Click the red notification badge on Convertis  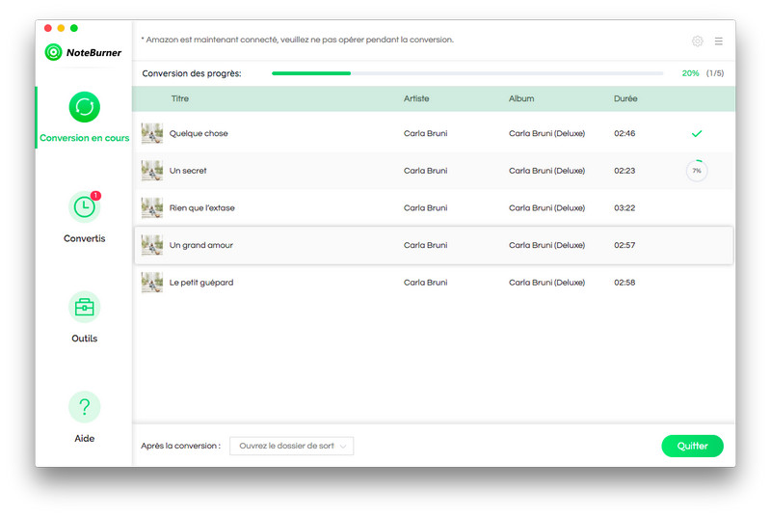pos(95,195)
